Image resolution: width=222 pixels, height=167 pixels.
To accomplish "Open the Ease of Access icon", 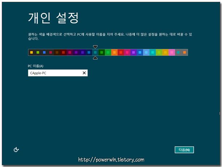I will [16, 150].
